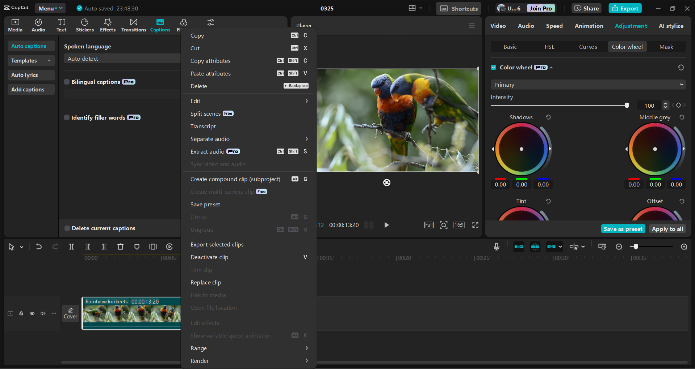Click the Cover thumbnail on the clip
Viewport: 695px width, 369px height.
pyautogui.click(x=70, y=313)
